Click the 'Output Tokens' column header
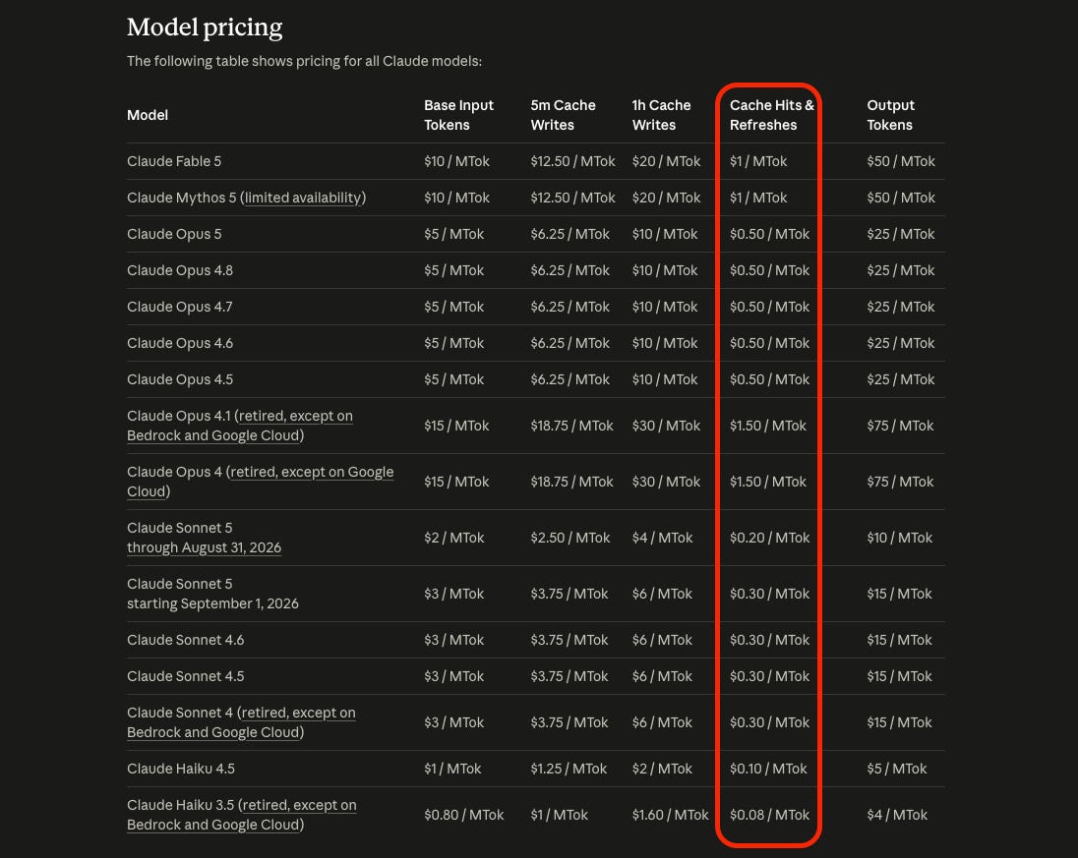 pos(891,115)
